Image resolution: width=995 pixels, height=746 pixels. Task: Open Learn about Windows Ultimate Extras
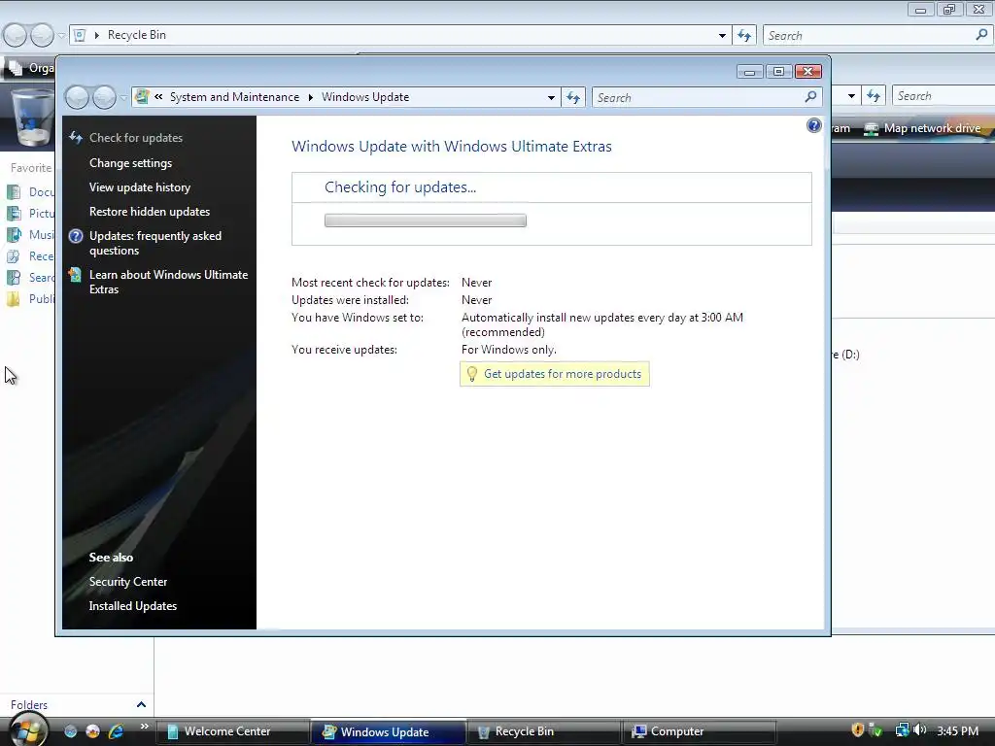(169, 282)
